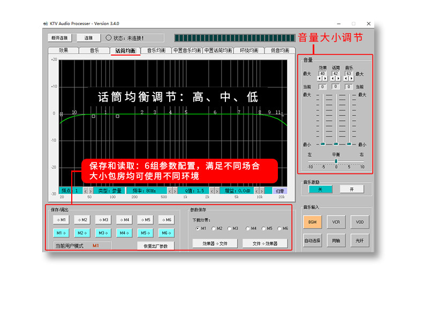The image size is (423, 311).
Task: Save settings with -> M2 button
Action: click(82, 220)
